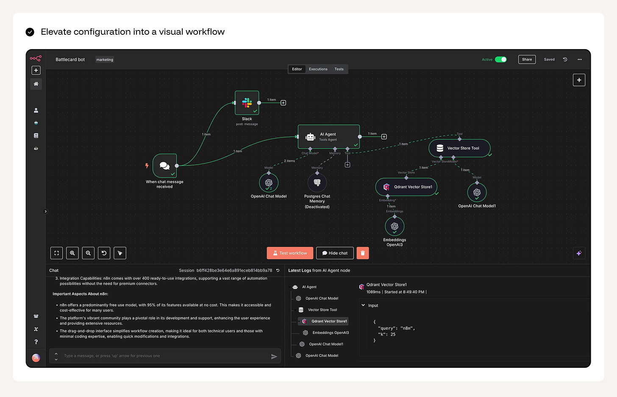Image resolution: width=617 pixels, height=397 pixels.
Task: Open the three-dot workflow options menu
Action: tap(580, 59)
